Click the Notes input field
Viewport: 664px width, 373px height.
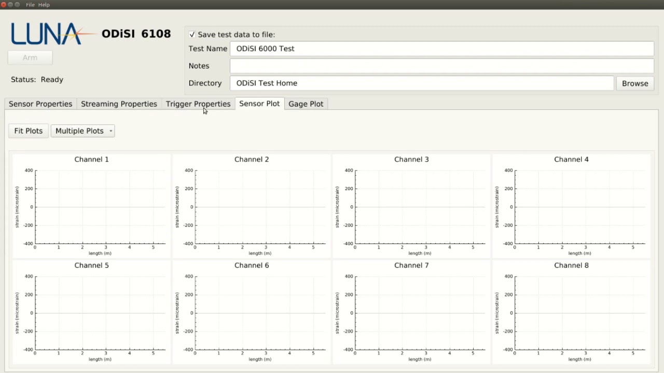point(442,66)
